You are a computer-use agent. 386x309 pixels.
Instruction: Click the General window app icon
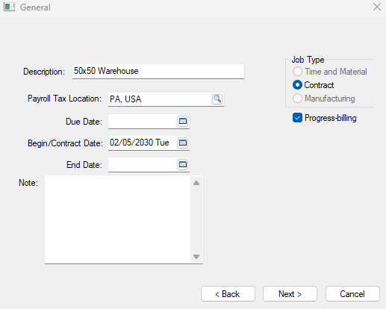click(10, 7)
